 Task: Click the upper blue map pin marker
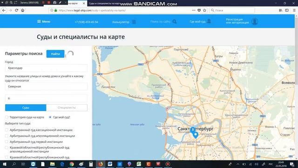tap(192, 130)
